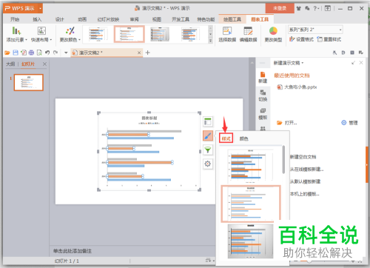The height and width of the screenshot is (268, 370).
Task: Switch to the 开始 ribbon tab
Action: (15, 19)
